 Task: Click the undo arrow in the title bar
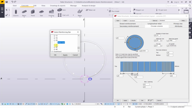(x=12, y=2)
